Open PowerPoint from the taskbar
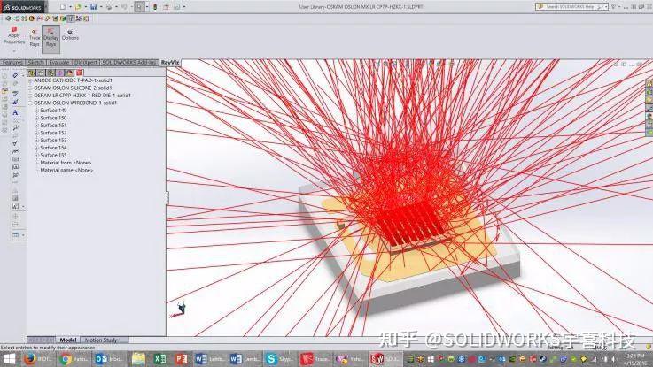Viewport: 653px width, 367px height. click(x=181, y=359)
